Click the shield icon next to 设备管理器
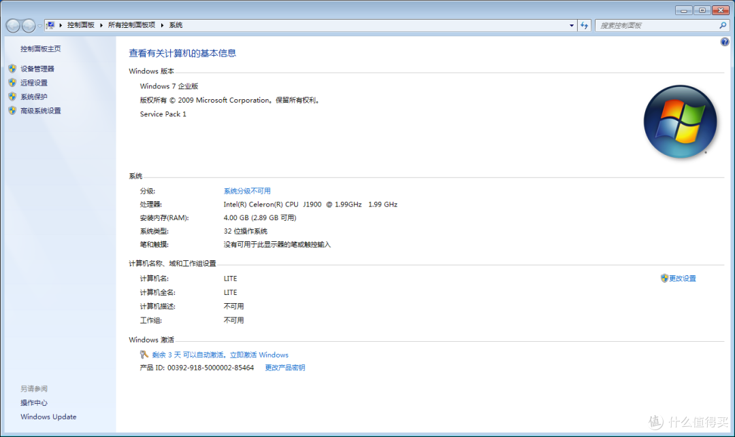735x437 pixels. [x=12, y=69]
